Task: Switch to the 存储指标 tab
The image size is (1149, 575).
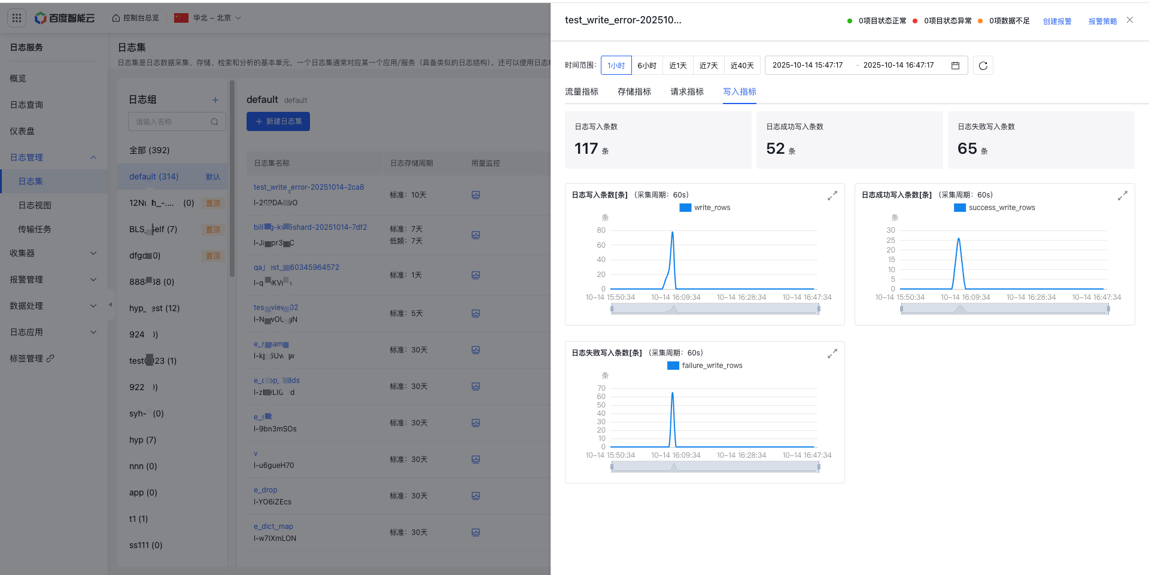Action: click(x=634, y=92)
